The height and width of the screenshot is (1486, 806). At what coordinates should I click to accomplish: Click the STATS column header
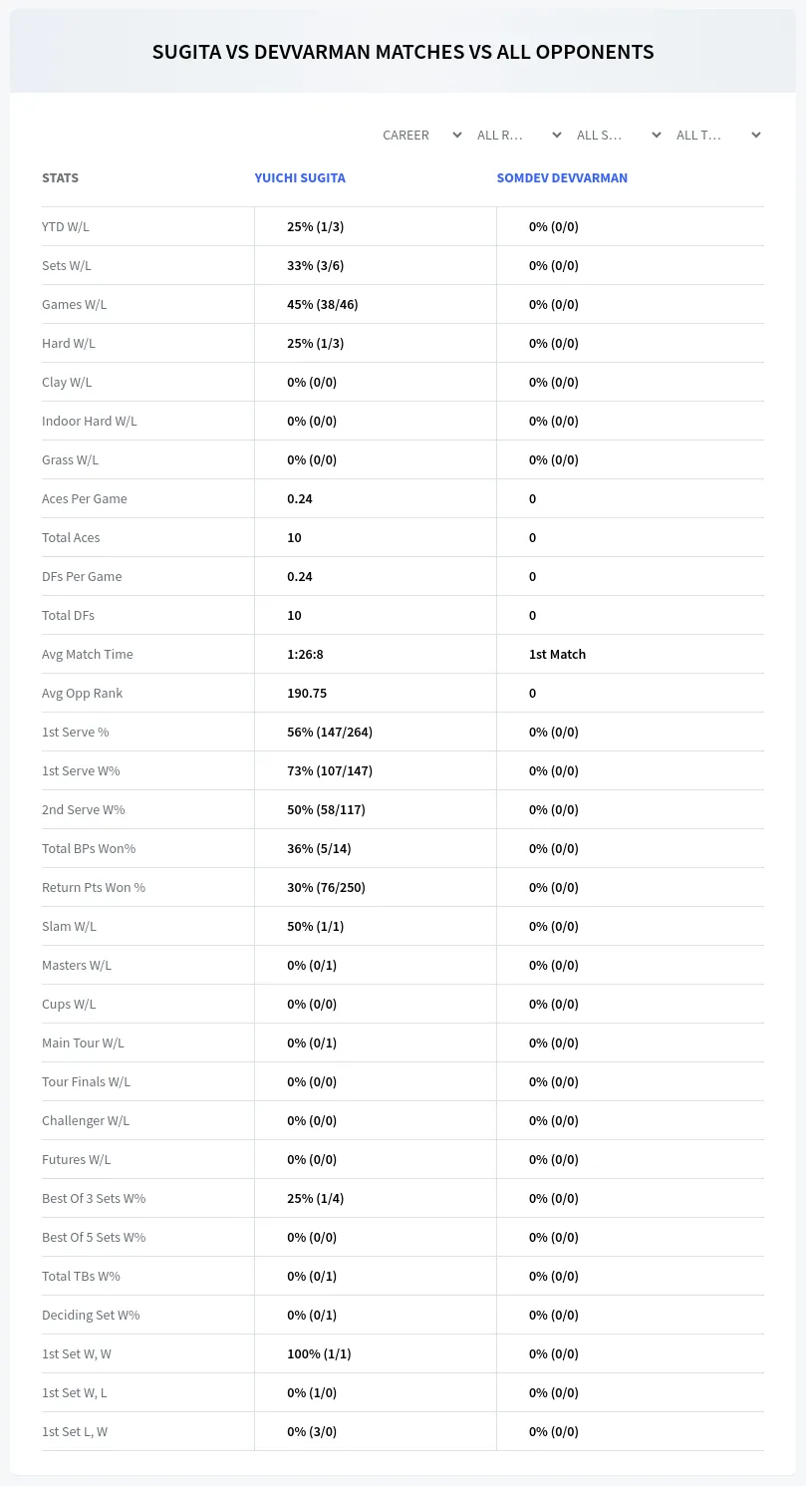[x=60, y=177]
